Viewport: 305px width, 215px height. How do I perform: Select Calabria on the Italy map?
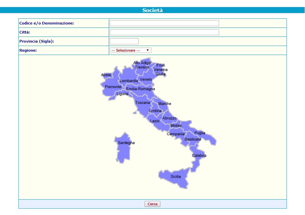click(x=199, y=156)
